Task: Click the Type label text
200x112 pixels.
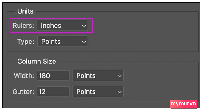Action: point(26,42)
